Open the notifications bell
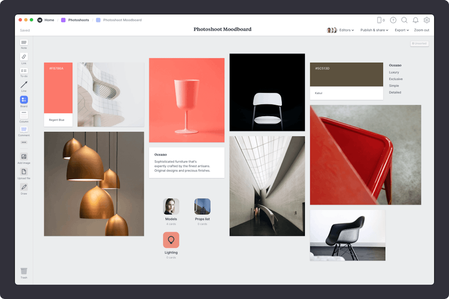Screen dimensions: 449x299 pos(416,20)
